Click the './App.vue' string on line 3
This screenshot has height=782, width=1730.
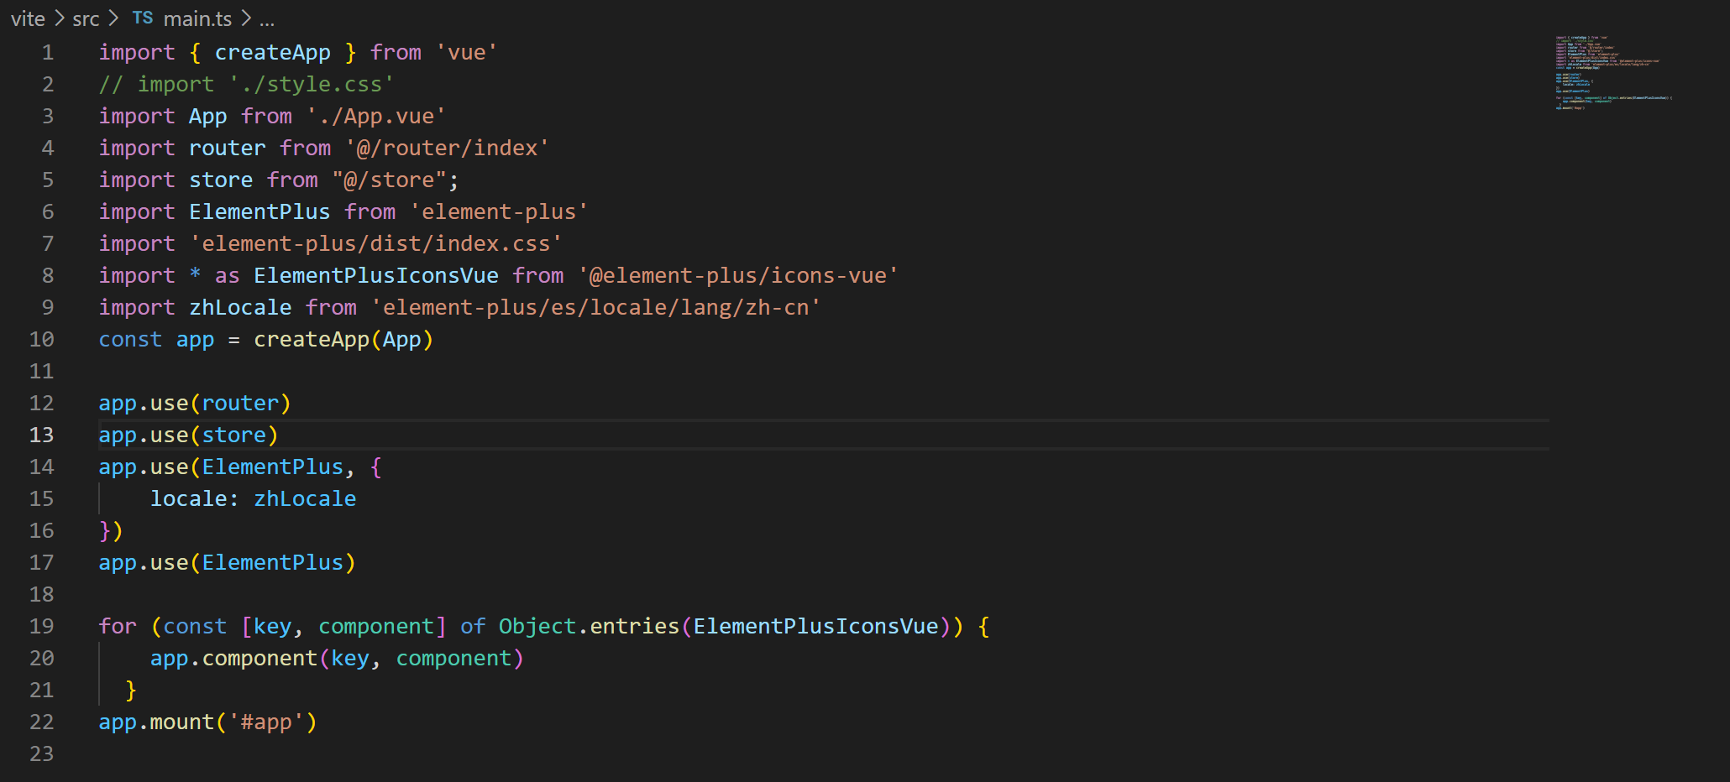(x=376, y=116)
